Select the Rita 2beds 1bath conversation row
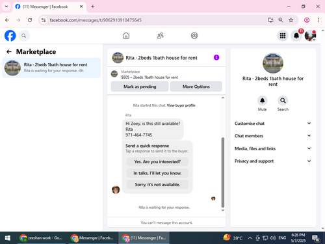 tap(51, 68)
